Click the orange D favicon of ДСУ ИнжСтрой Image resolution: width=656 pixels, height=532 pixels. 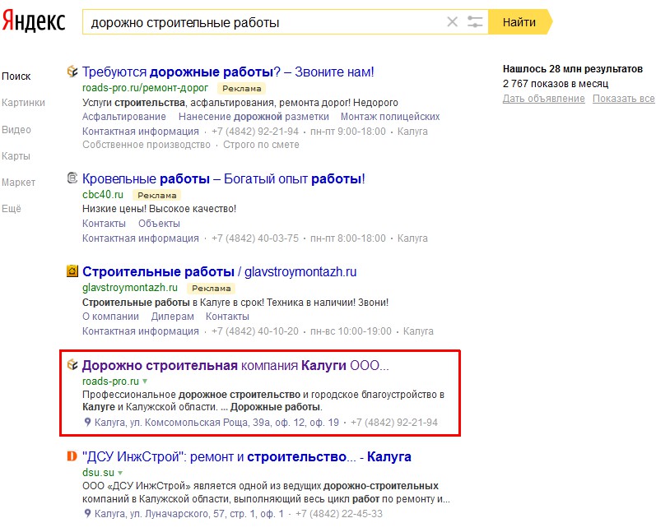point(72,456)
